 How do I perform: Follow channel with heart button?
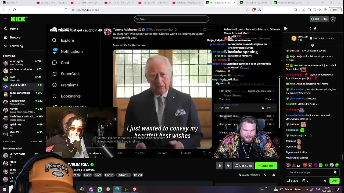pos(228,166)
